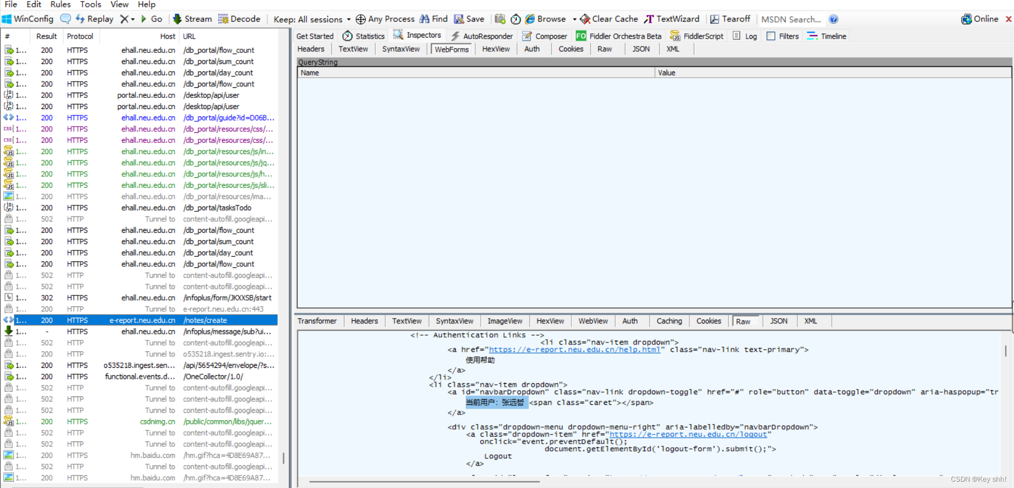Open the Fiddler Orchestra Beta tab
The image size is (1014, 488).
(x=619, y=36)
